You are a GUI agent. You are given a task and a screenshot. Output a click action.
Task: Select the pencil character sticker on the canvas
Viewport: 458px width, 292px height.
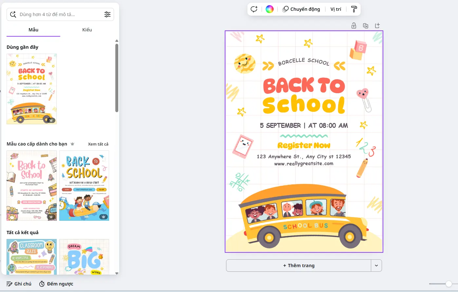point(362,168)
